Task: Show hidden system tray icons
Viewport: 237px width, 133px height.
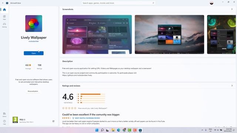Action: 202,130
